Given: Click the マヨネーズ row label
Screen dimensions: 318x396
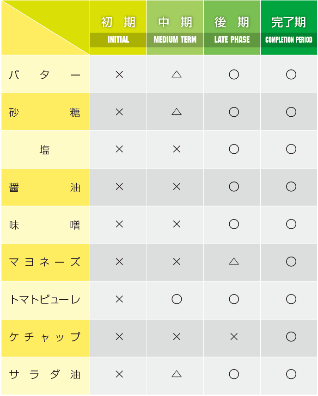Looking at the screenshot, I should [x=45, y=262].
